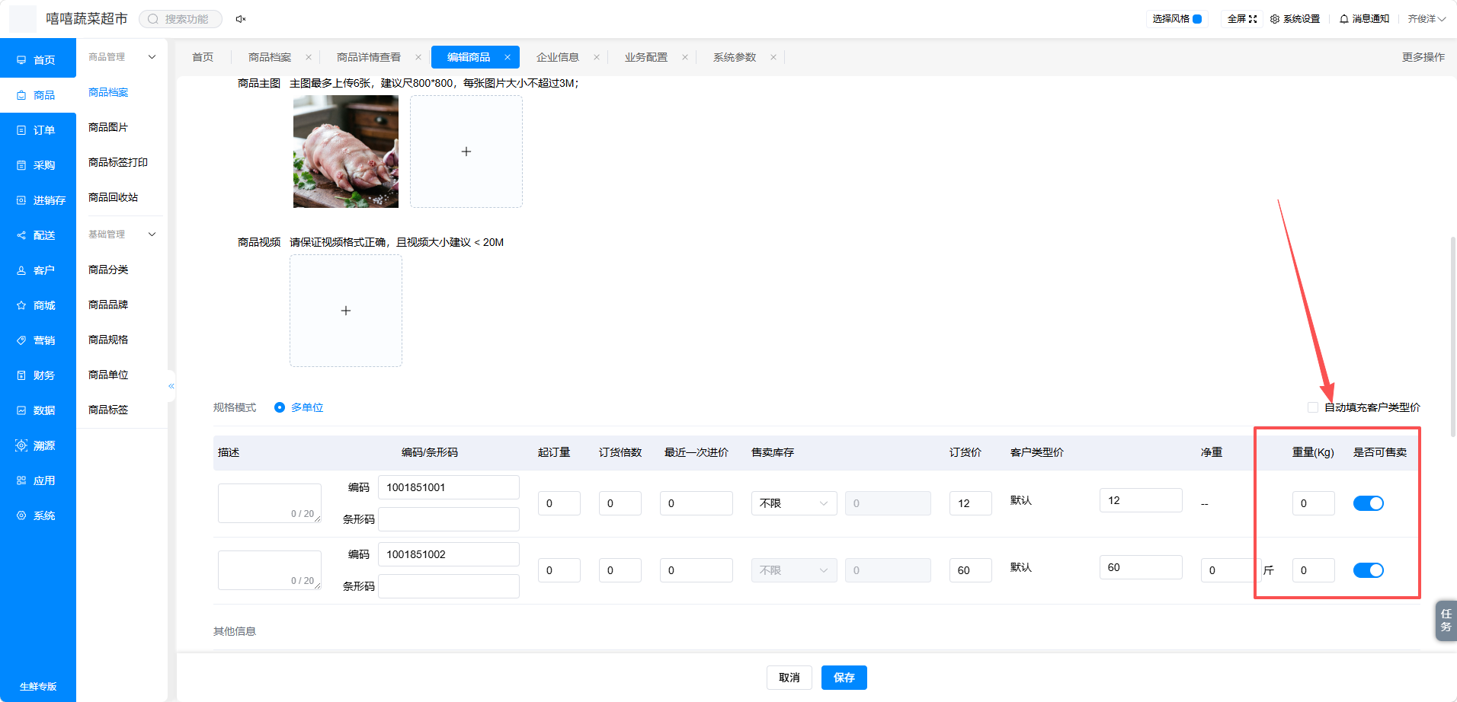This screenshot has height=702, width=1457.
Task: Click the mute speaker icon in header
Action: pyautogui.click(x=241, y=19)
